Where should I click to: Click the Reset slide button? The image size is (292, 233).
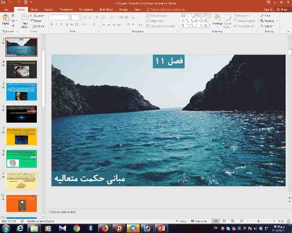coord(36,20)
